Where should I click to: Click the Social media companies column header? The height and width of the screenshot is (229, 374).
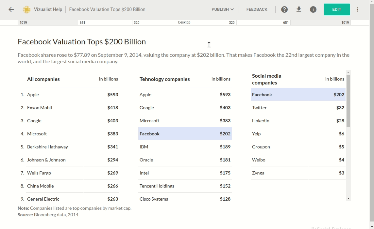266,79
